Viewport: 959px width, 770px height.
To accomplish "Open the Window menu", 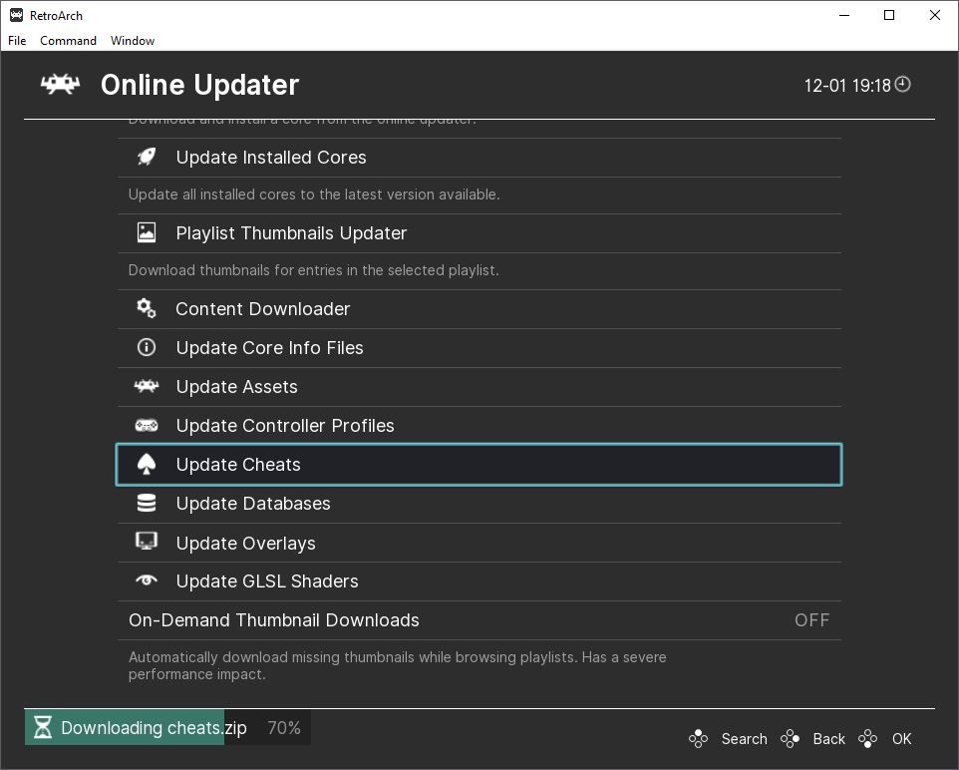I will click(133, 41).
